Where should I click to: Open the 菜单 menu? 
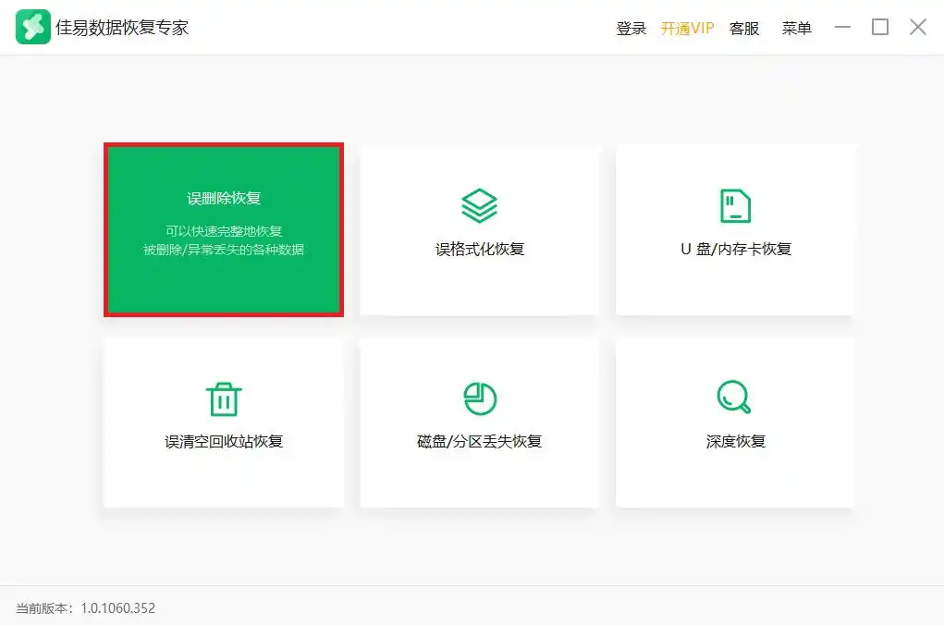796,29
